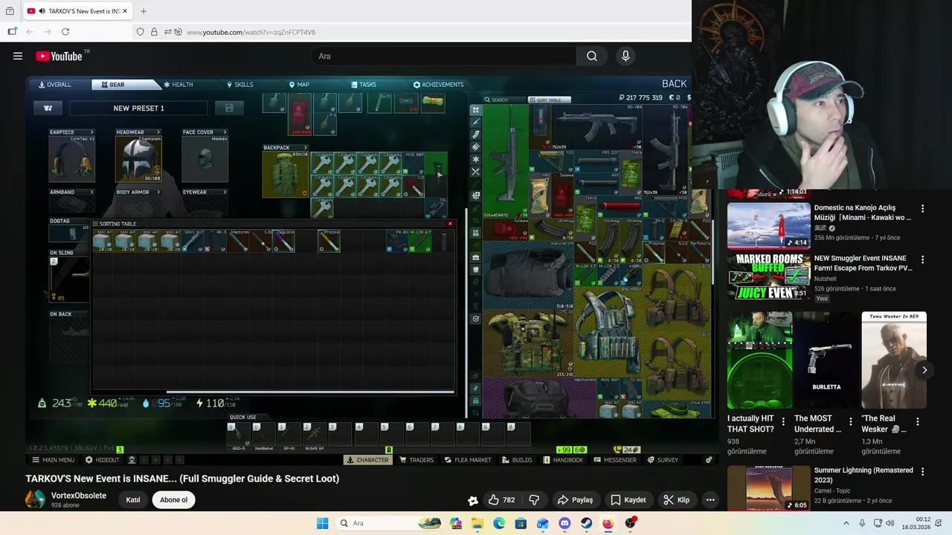Open the preset gear icon left of name

[x=48, y=108]
